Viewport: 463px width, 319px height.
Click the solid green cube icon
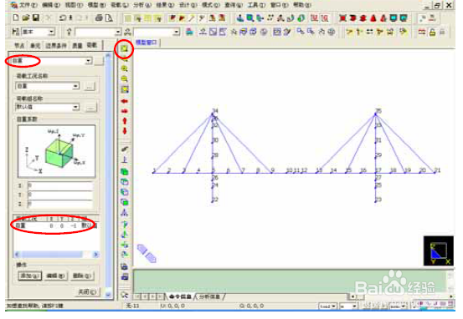point(125,172)
